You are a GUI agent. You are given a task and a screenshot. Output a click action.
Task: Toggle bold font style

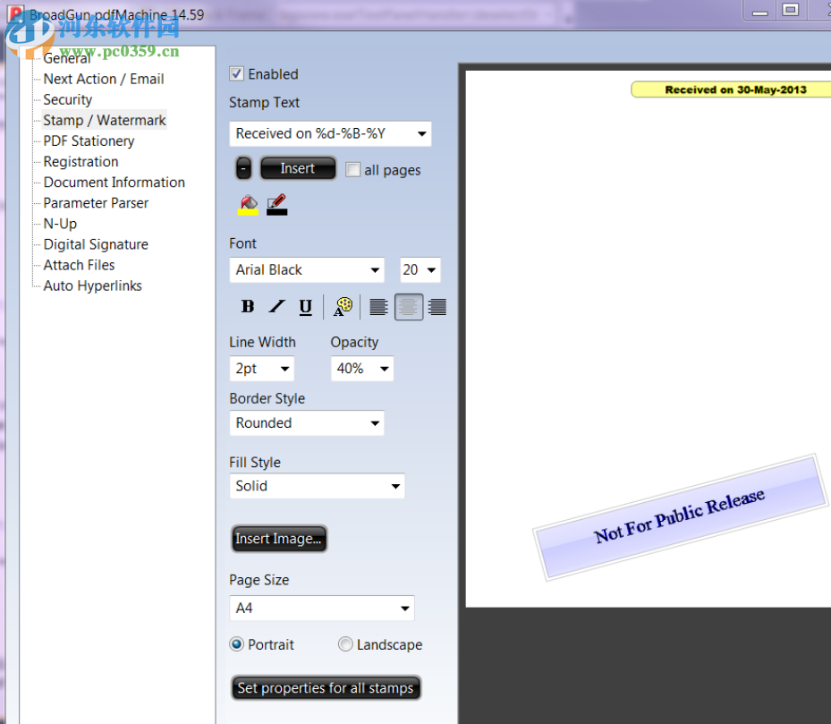pos(248,307)
